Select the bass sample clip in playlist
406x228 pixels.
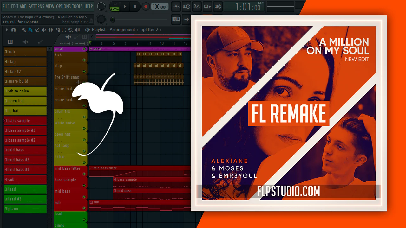[152, 182]
